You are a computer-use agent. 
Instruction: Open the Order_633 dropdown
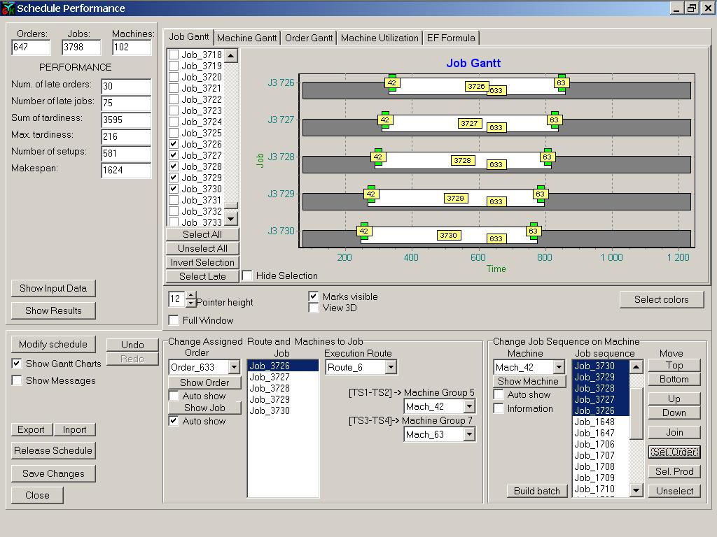(234, 367)
